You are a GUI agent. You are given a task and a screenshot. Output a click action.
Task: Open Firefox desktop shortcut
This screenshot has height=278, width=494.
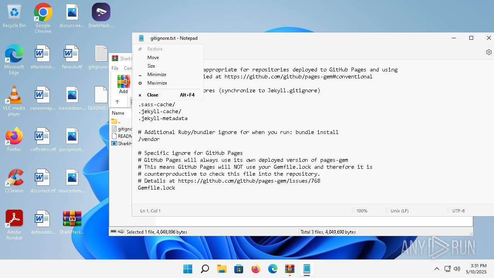(14, 139)
